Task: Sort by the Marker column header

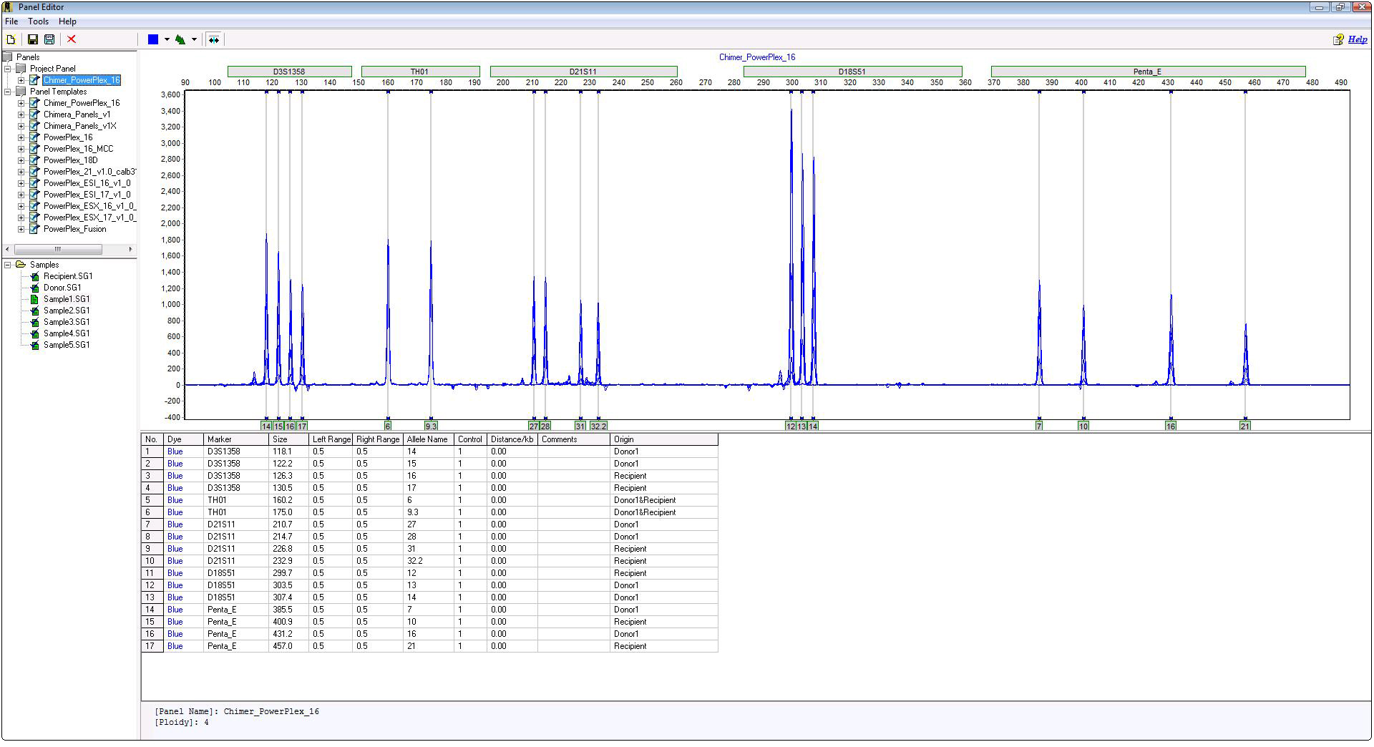Action: (236, 439)
